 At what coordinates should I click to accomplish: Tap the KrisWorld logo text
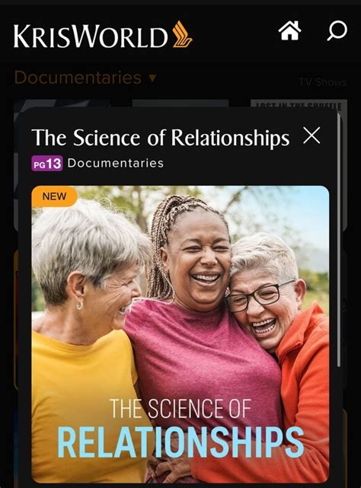pos(91,36)
